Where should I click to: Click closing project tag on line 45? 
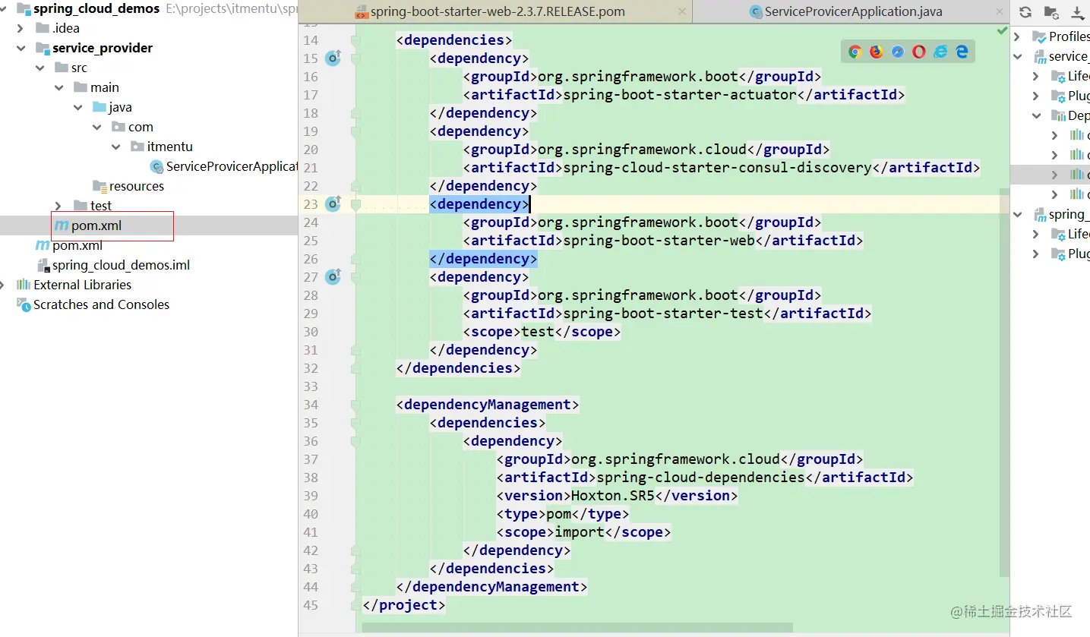coord(404,605)
